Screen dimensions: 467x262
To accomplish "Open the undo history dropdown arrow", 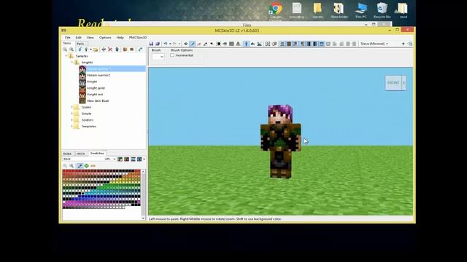I will pos(170,44).
